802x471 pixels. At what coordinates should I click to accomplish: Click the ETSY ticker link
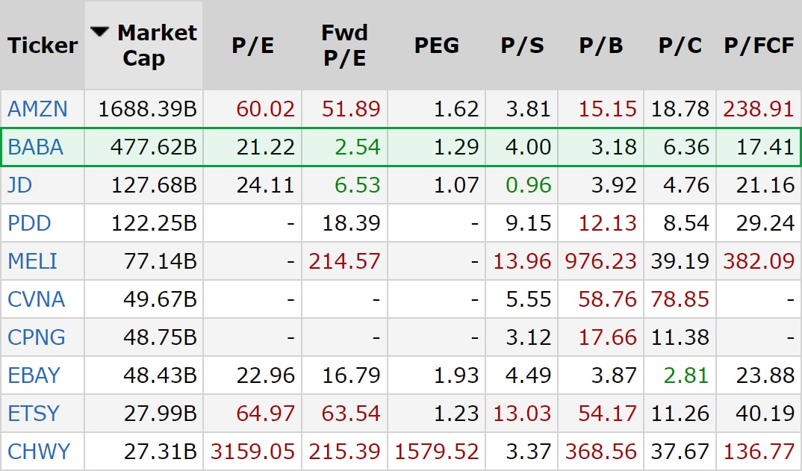tap(34, 413)
